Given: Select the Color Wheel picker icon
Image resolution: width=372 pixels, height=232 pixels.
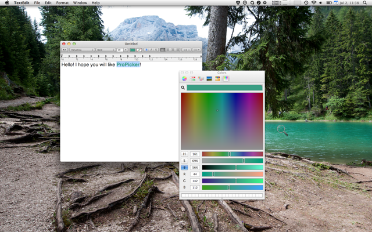Looking at the screenshot, I should point(184,79).
